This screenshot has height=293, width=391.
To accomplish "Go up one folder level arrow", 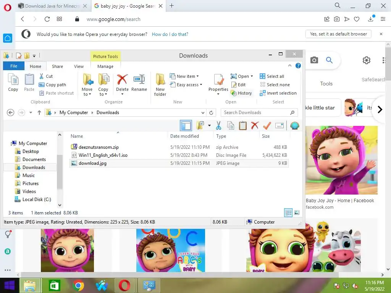I will click(x=39, y=113).
